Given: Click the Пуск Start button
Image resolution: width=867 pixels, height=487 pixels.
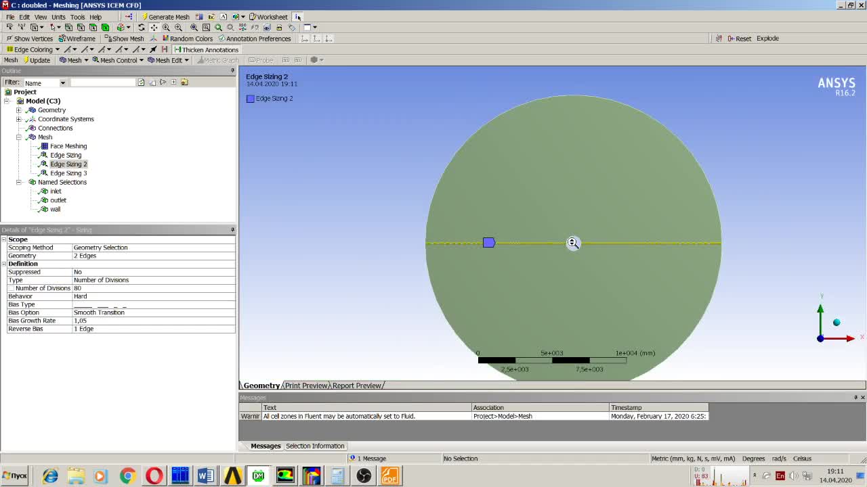Looking at the screenshot, I should (x=15, y=476).
